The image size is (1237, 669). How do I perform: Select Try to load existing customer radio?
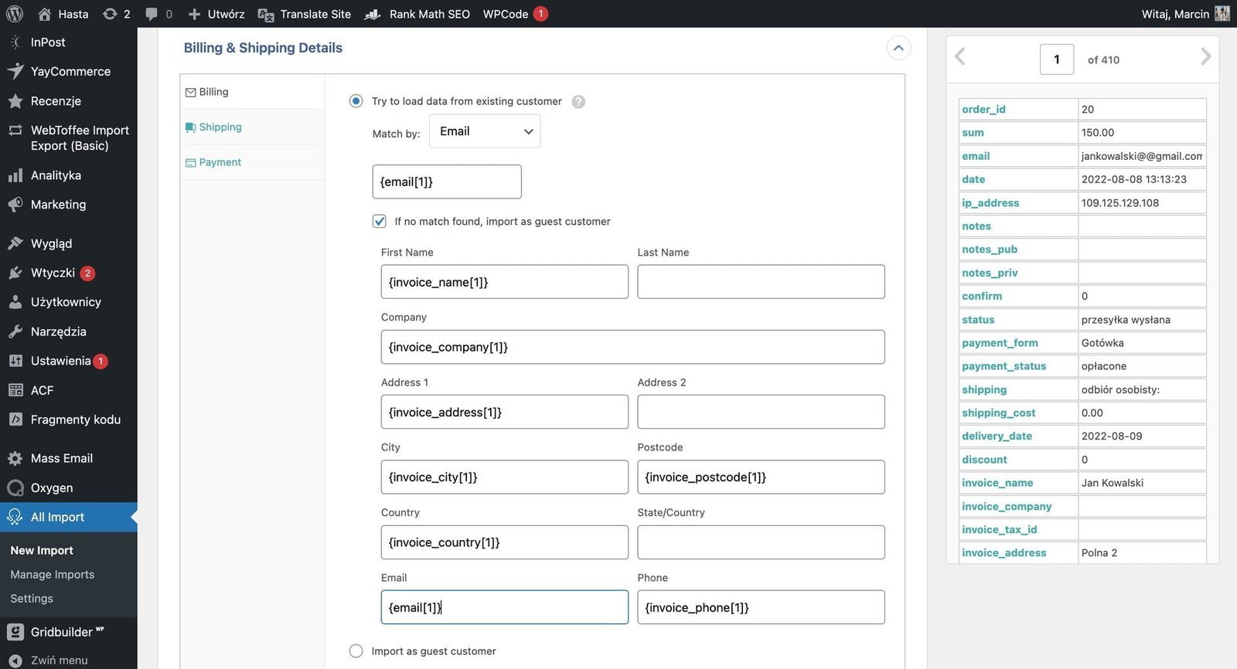point(356,101)
